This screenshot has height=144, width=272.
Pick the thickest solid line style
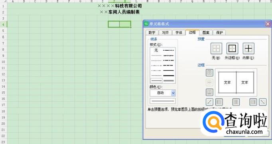pos(169,76)
